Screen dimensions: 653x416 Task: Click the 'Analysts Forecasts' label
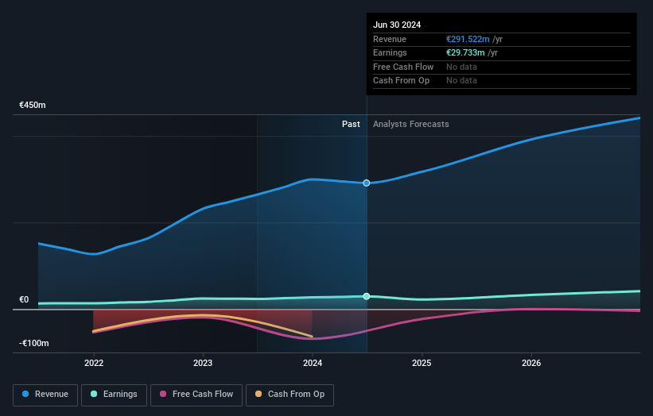(411, 125)
